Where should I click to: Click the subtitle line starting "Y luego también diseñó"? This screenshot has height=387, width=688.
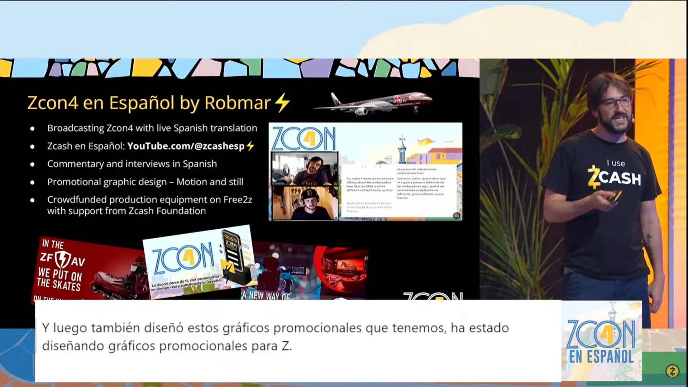[x=275, y=328]
